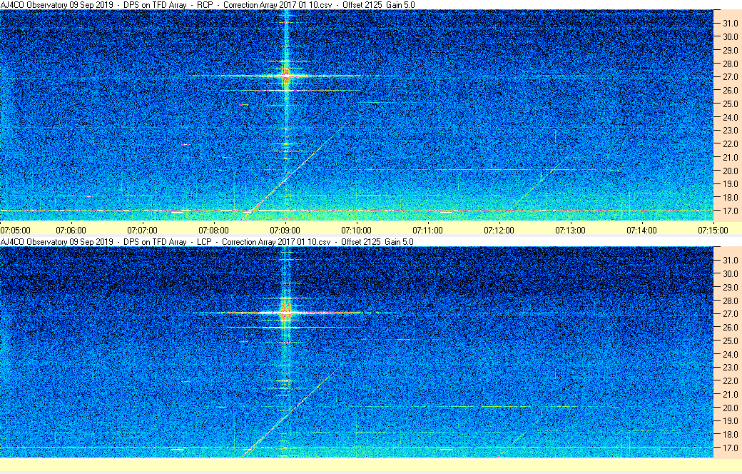Click 'Offset 2125 Gain 5.0' in the RCP title
The height and width of the screenshot is (474, 742).
379,5
